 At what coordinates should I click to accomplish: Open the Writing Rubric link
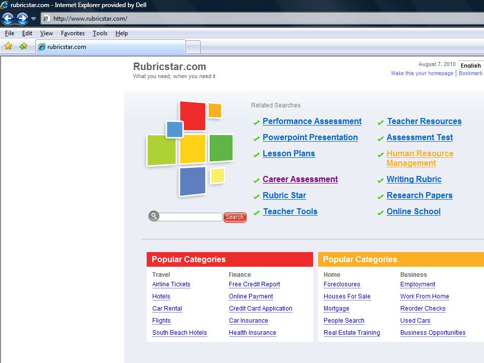(x=414, y=179)
